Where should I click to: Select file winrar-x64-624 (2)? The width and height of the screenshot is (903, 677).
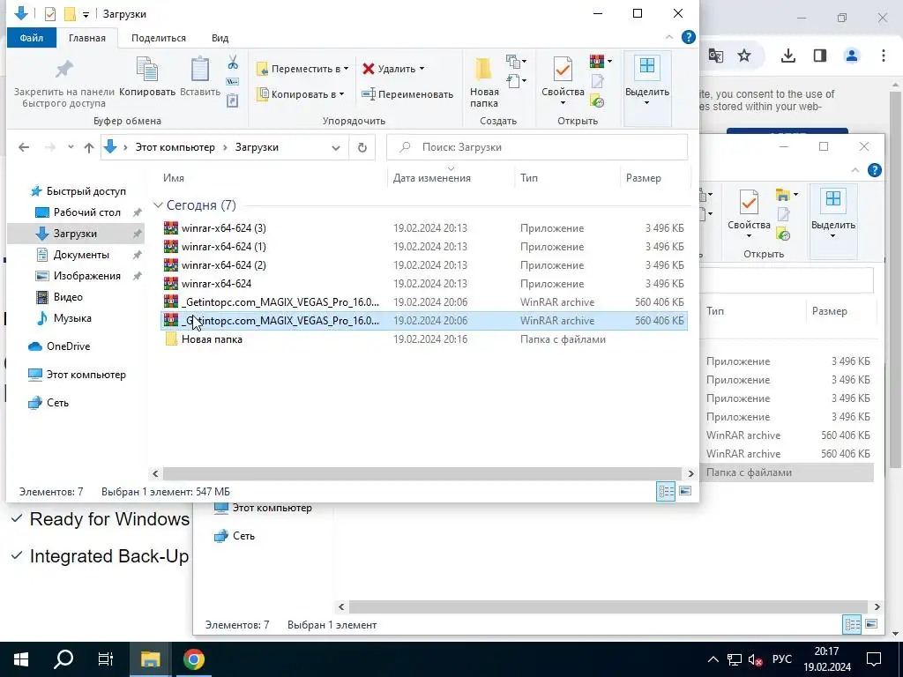tap(223, 264)
